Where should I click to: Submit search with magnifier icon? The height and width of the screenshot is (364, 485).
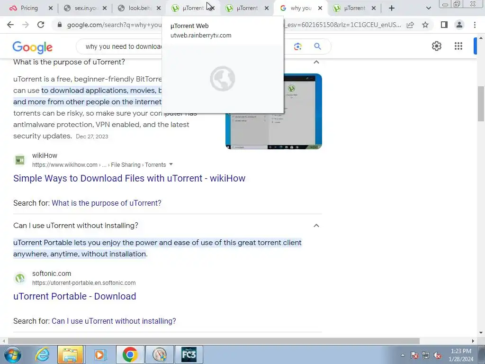(x=317, y=46)
